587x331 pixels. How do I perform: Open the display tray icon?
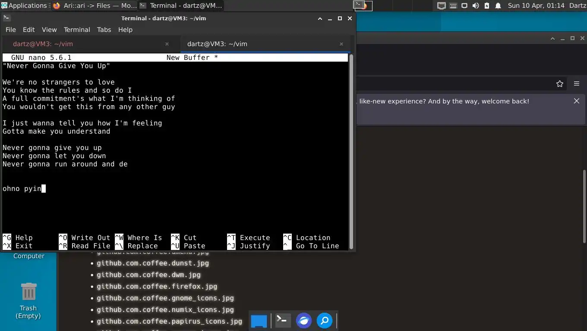coord(464,6)
